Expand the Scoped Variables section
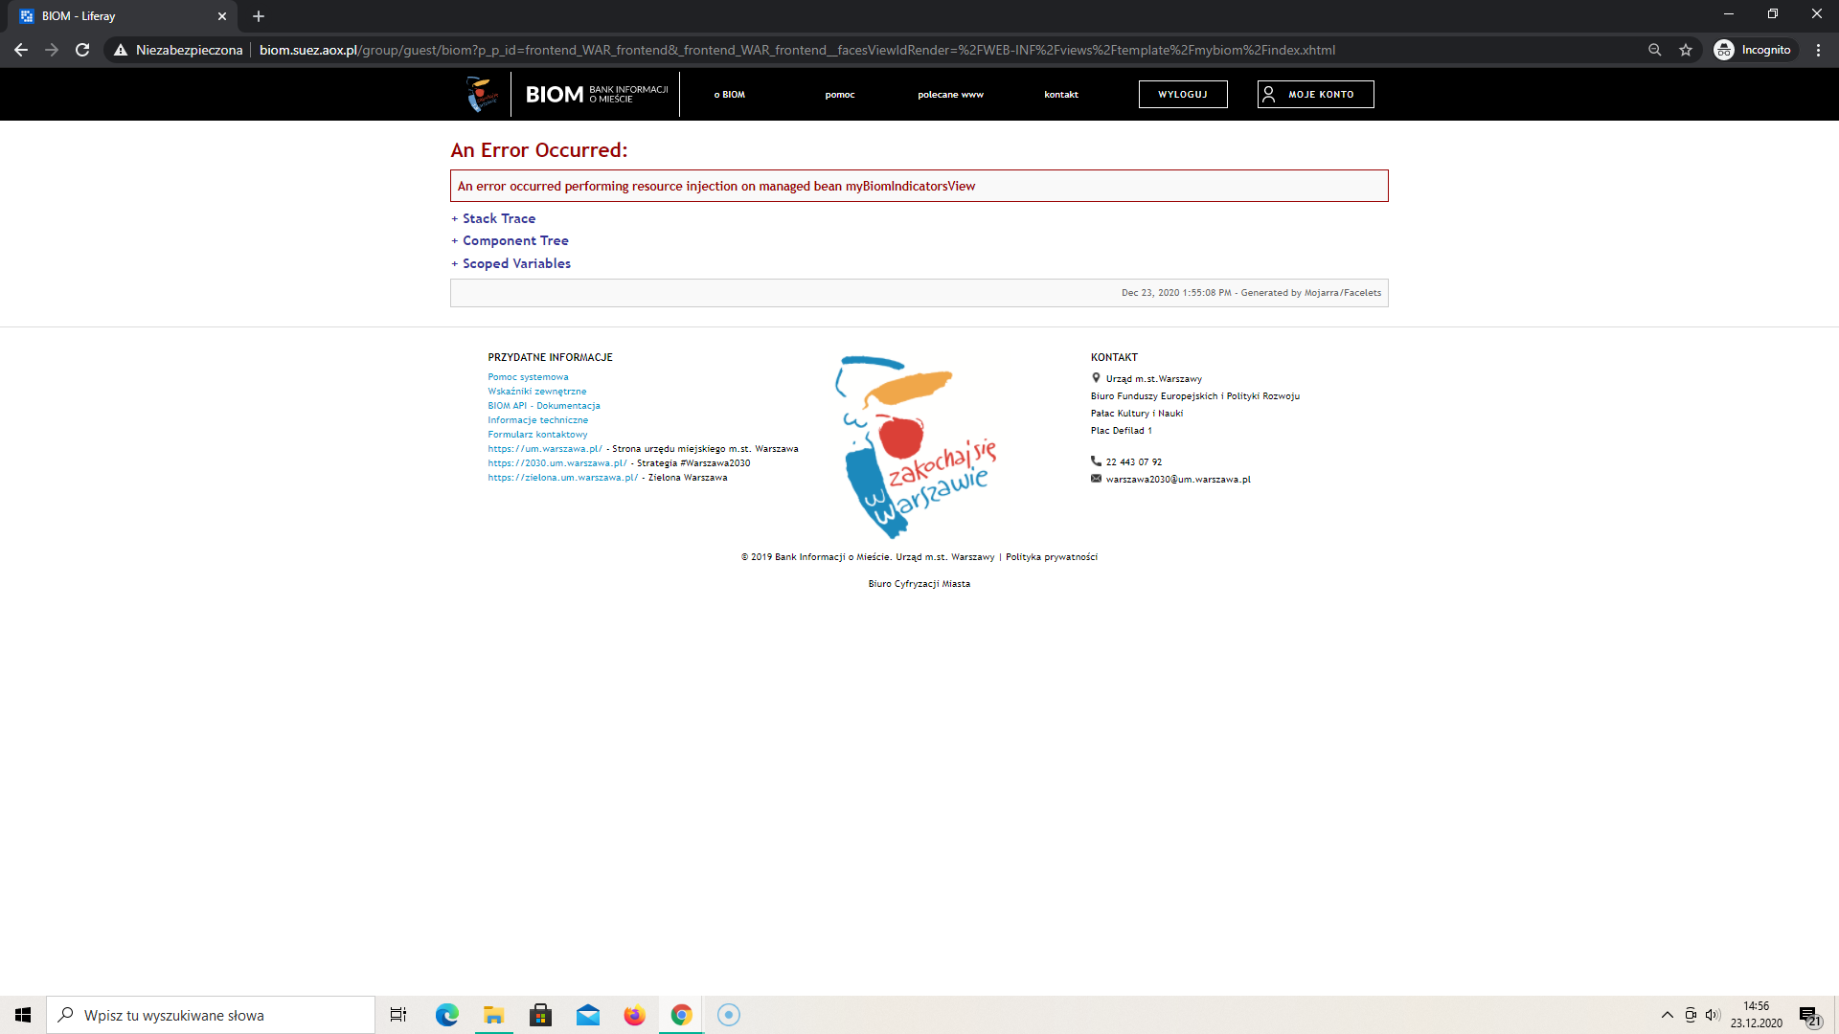Screen dimensions: 1839x1034 [515, 263]
